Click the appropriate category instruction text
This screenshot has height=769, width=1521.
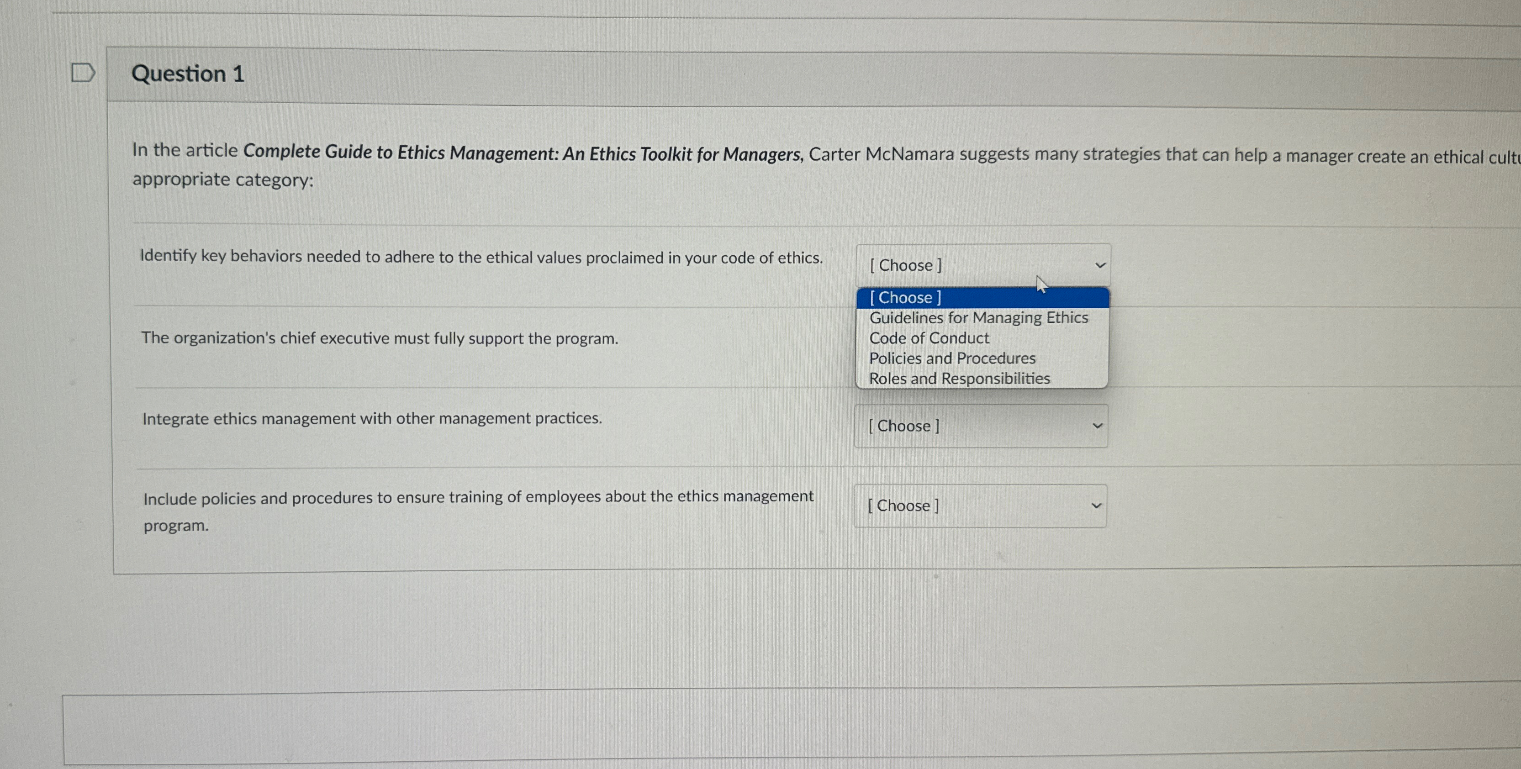222,179
